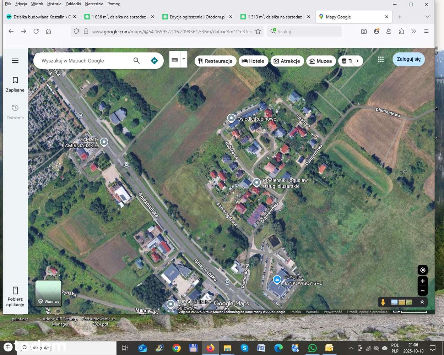
Task: Click the Google Maps search field
Action: click(85, 61)
